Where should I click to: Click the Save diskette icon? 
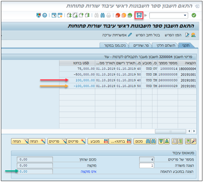pyautogui.click(x=139, y=15)
